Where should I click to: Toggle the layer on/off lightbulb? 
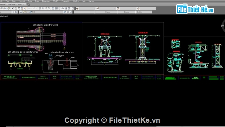[x=24, y=12]
